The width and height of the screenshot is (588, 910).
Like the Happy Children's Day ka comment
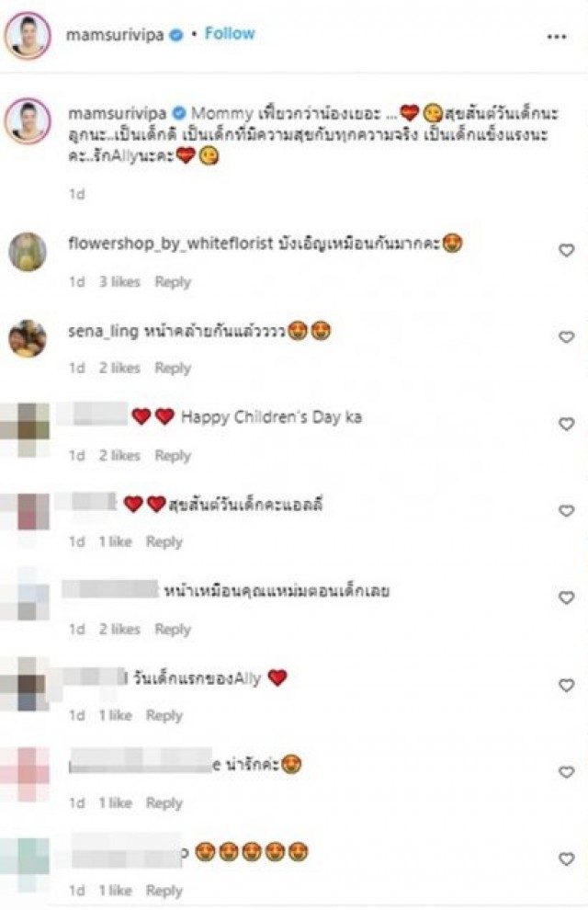click(566, 425)
